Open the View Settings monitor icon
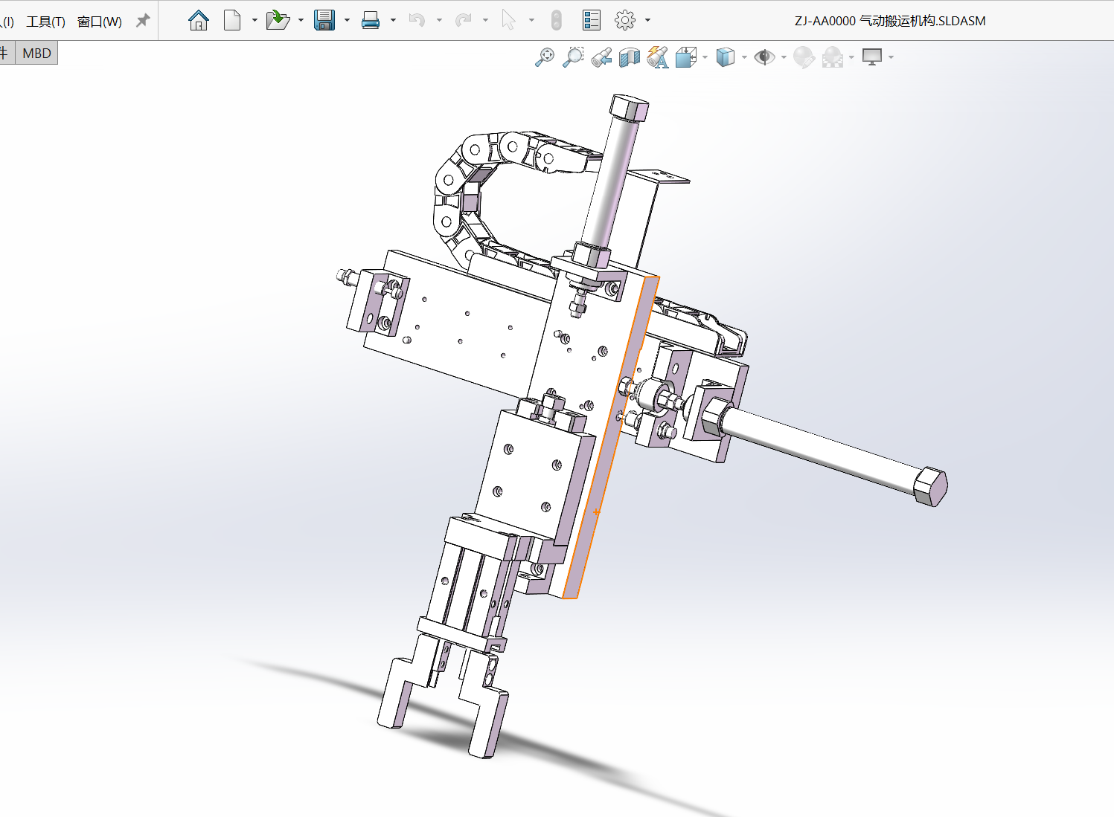This screenshot has height=817, width=1114. (x=871, y=57)
